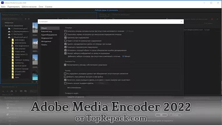
Task: Expand the МОЕ ВИДЕО folder arrow
Action: (x=9, y=40)
